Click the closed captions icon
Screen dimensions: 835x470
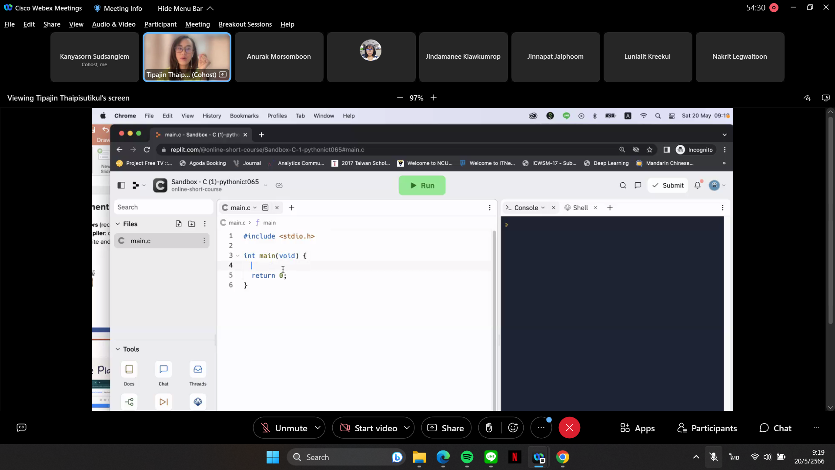click(x=21, y=427)
